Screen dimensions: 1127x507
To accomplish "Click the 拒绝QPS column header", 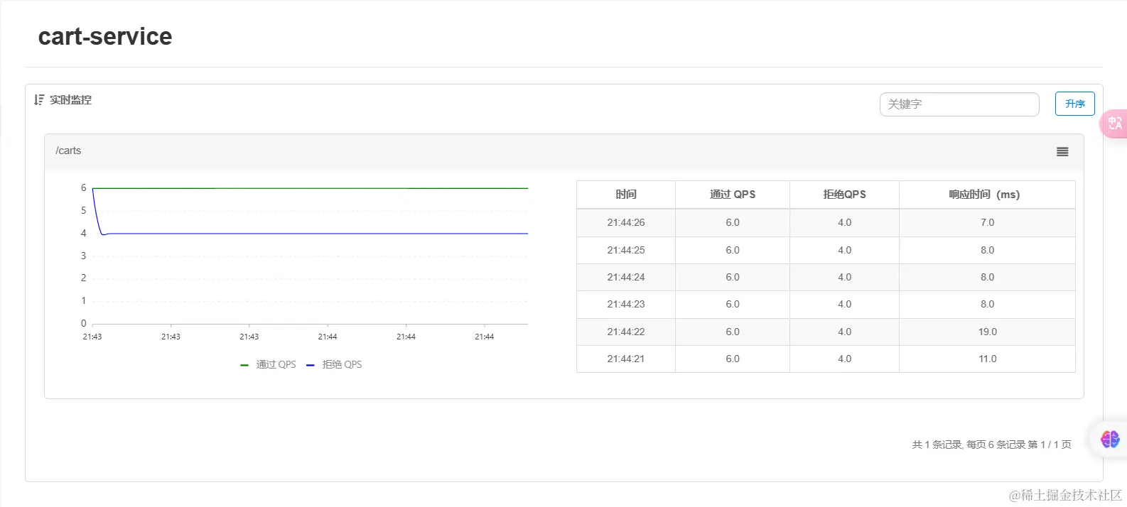I will coord(844,195).
